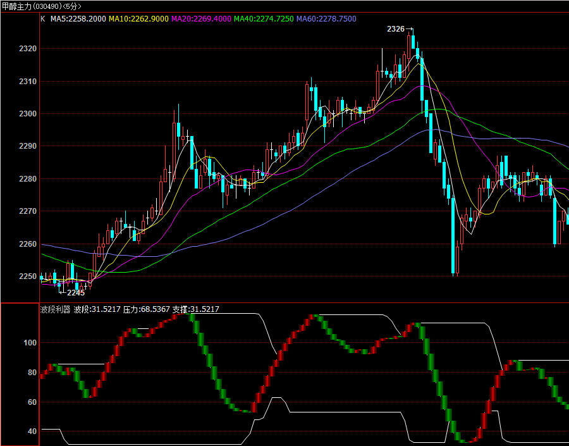Viewport: 569px width, 446px height.
Task: Click the K indicator label
Action: coord(43,19)
